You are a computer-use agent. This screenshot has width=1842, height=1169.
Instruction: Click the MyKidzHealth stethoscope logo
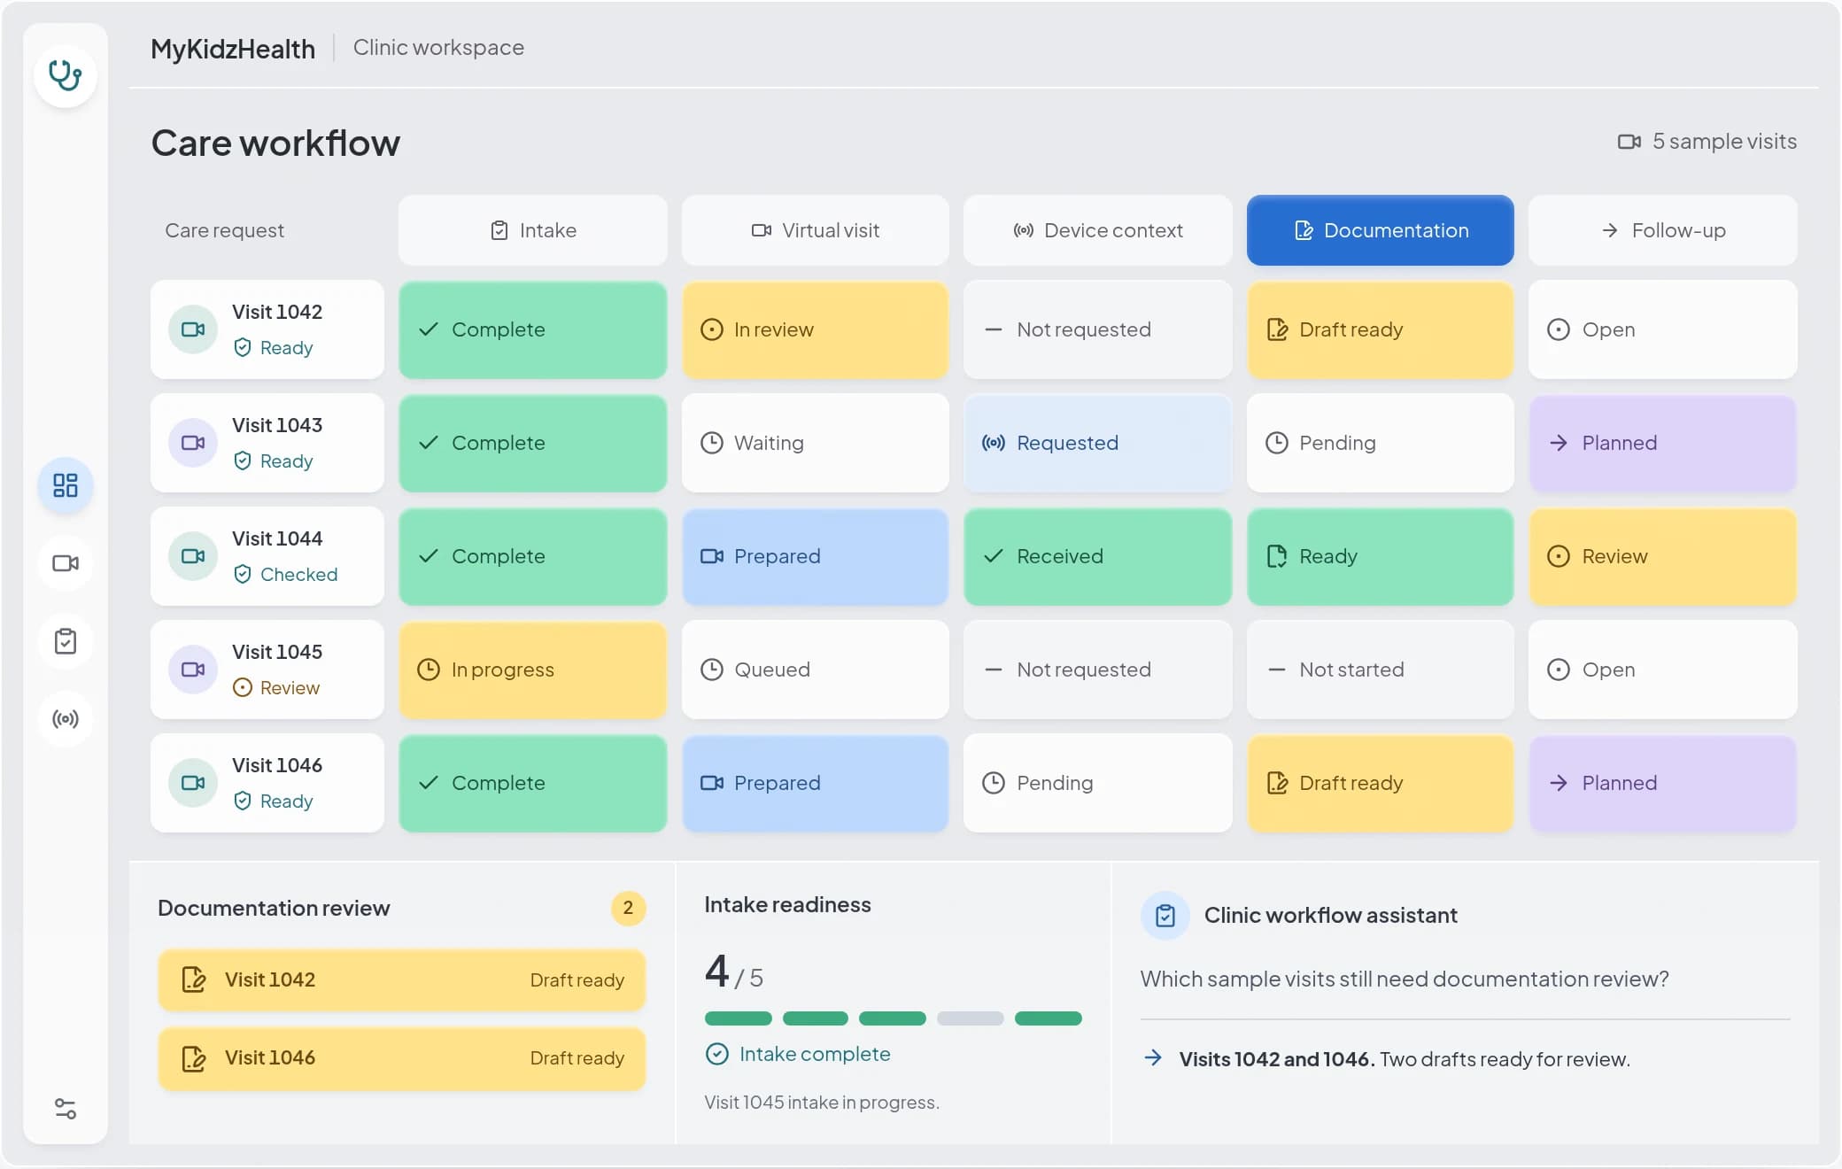click(66, 76)
